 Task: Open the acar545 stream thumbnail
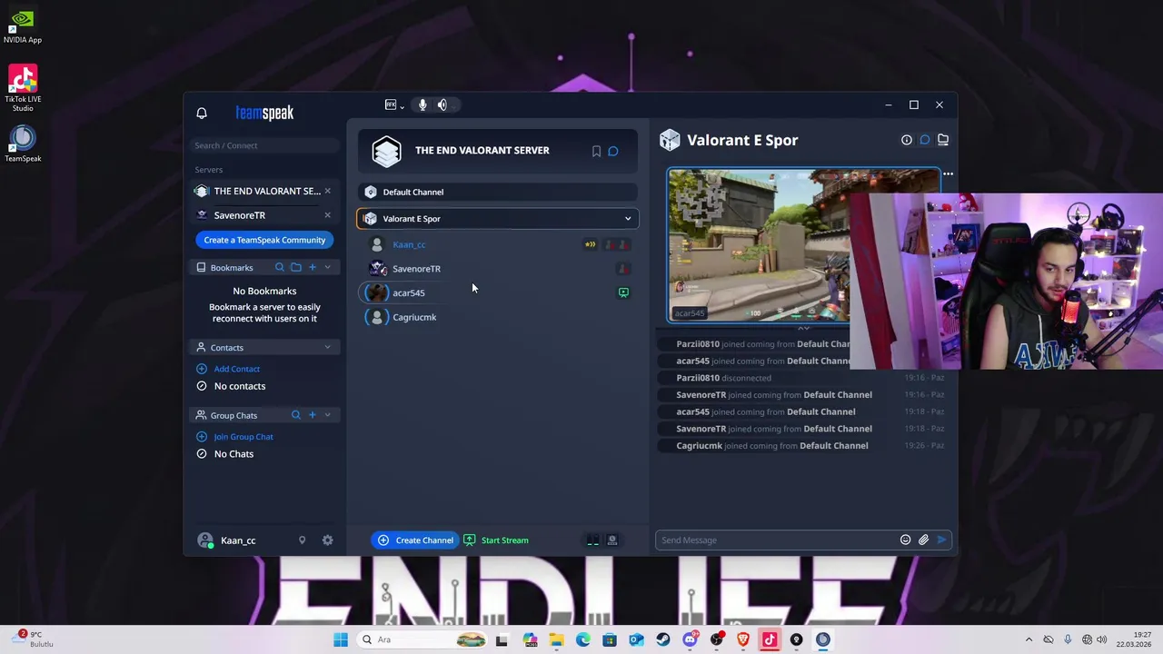[803, 245]
